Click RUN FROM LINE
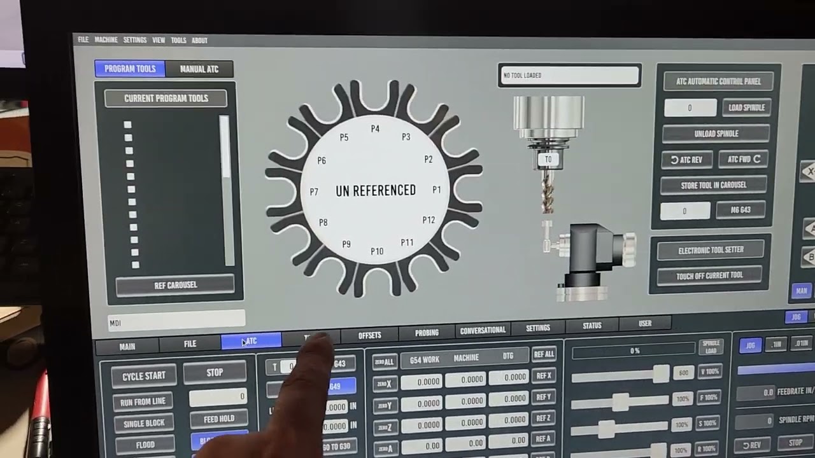Image resolution: width=815 pixels, height=458 pixels. [x=143, y=401]
